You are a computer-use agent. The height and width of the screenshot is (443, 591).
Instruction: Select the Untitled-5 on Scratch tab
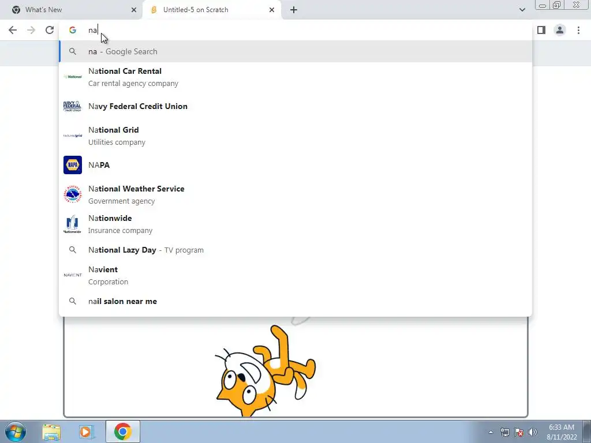pos(212,10)
